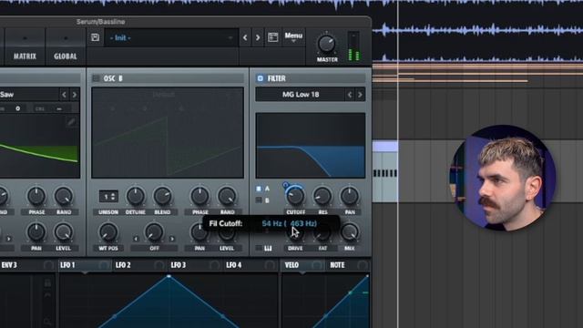The image size is (583, 328).
Task: Select the highlighted MIDI clip in DAW
Action: tap(385, 171)
